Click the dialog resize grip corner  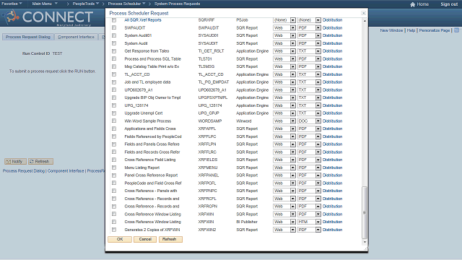point(365,249)
